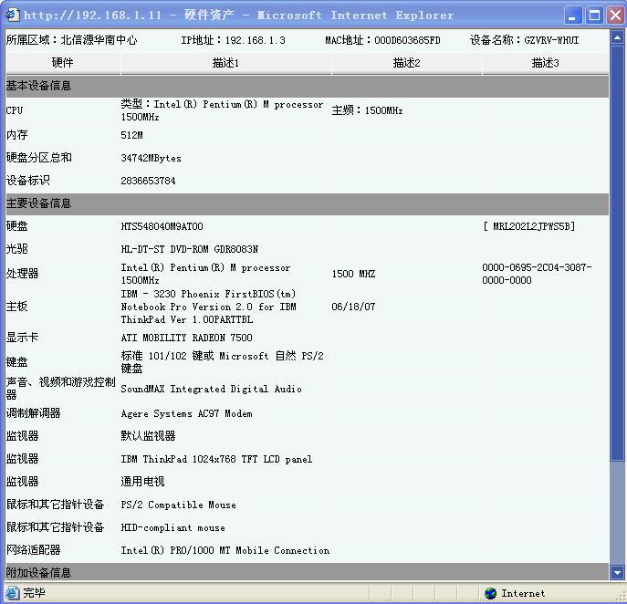Click the 基本设备信息 section header

click(x=307, y=86)
